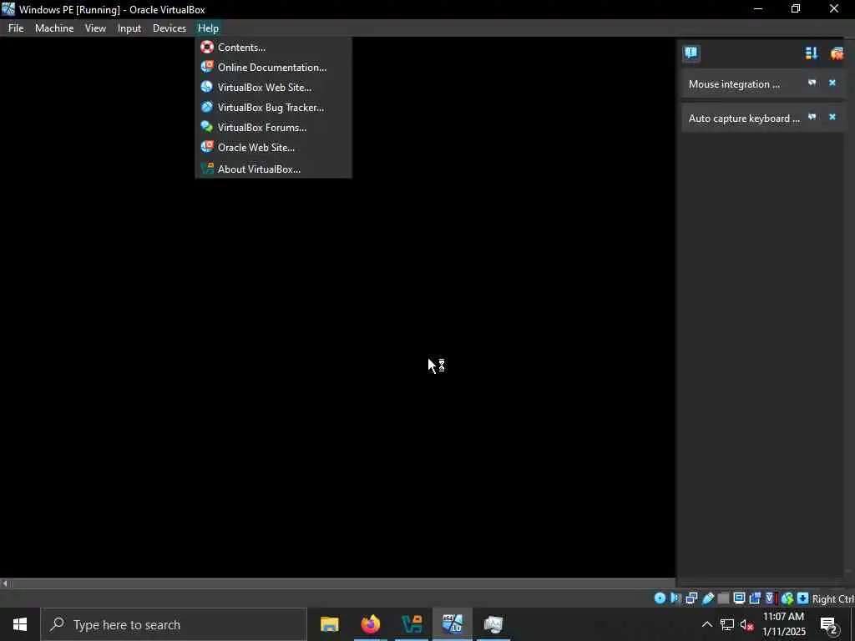Click the audio status bar indicator

(675, 598)
